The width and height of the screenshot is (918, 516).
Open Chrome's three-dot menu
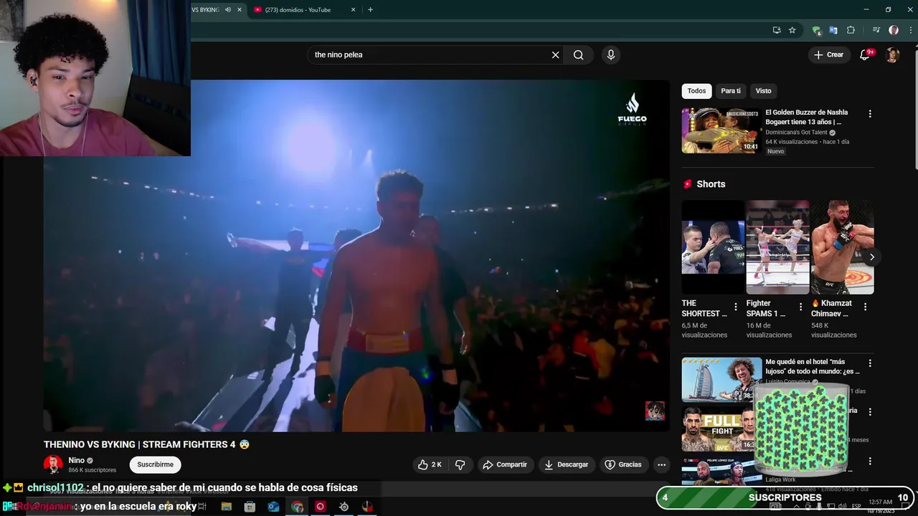tap(909, 30)
